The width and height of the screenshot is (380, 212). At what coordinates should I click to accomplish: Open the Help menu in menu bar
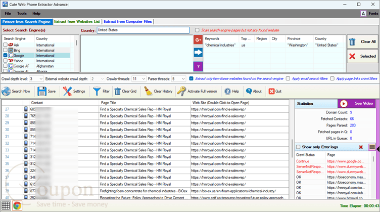[x=36, y=14]
